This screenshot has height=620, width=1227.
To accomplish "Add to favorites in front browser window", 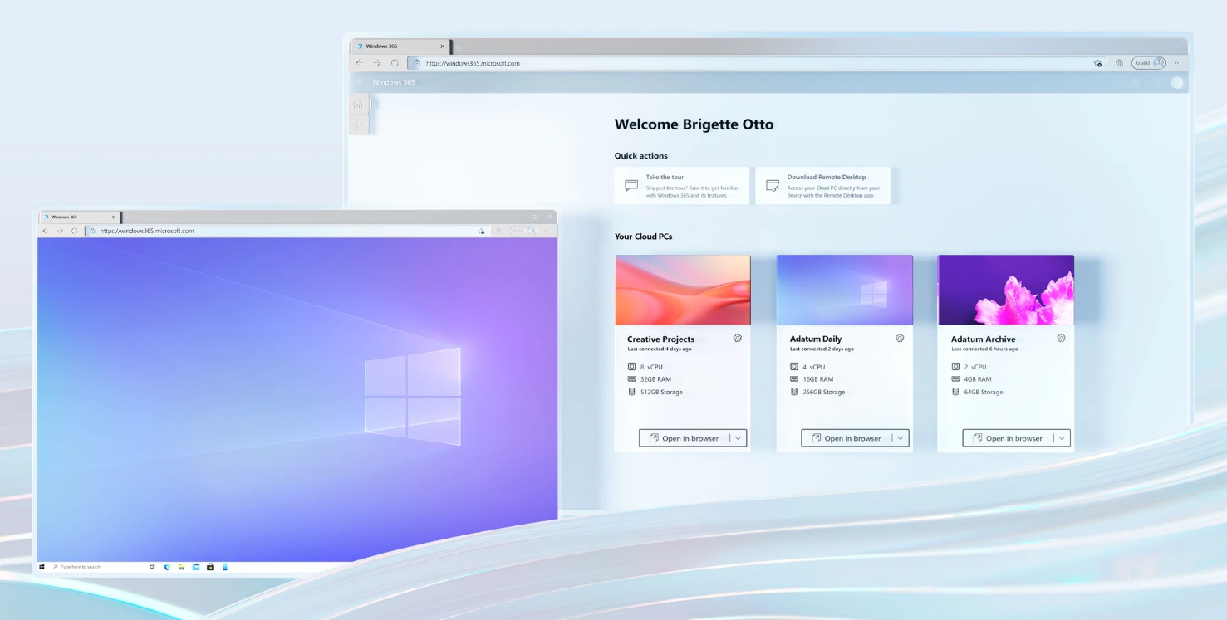I will click(482, 231).
